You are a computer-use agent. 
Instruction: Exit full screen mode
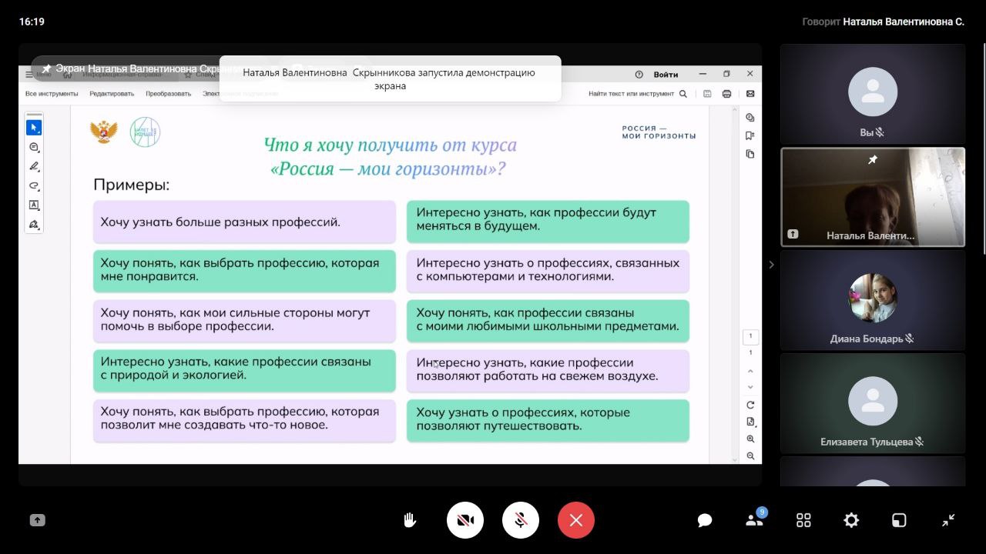948,520
